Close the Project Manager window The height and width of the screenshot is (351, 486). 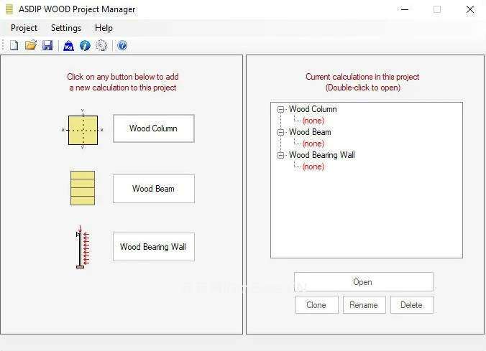[x=470, y=9]
